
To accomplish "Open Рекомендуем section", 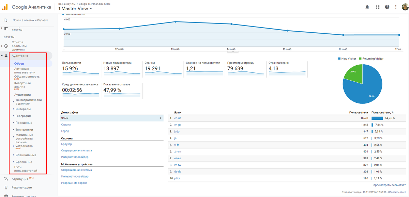I will tap(22, 187).
